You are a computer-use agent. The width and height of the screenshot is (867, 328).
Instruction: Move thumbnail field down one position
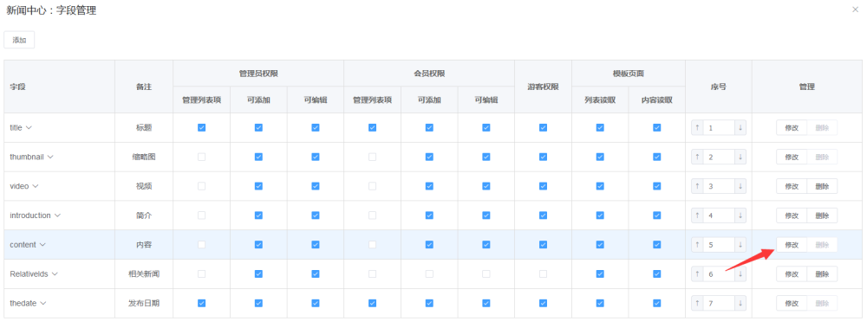point(740,157)
